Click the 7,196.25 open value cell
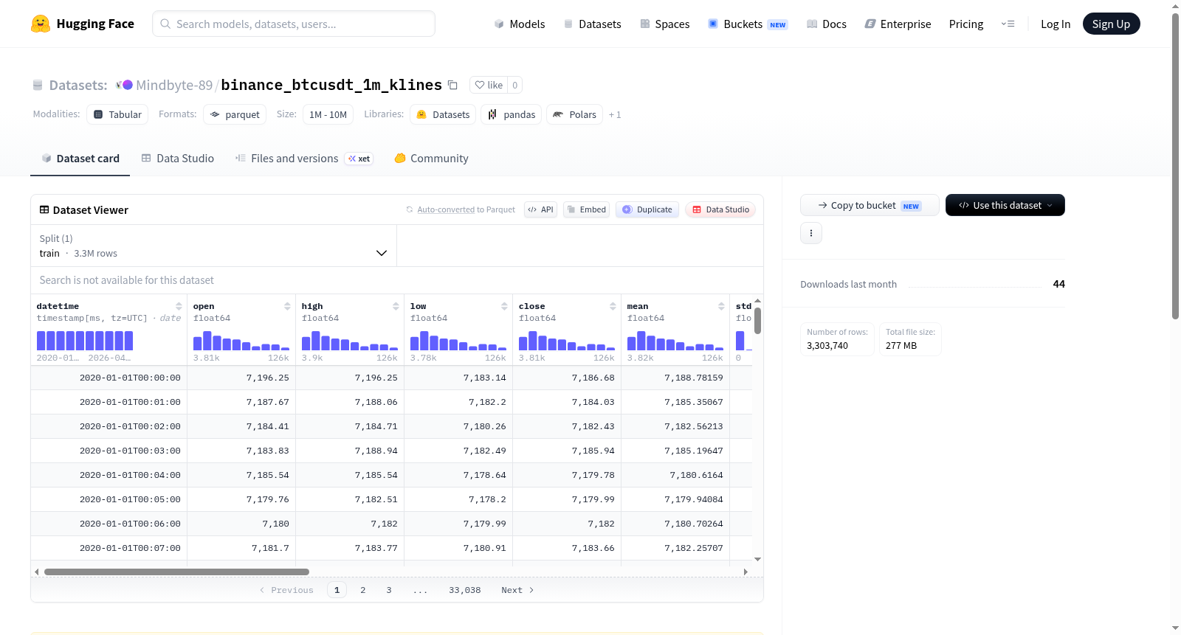 [241, 378]
